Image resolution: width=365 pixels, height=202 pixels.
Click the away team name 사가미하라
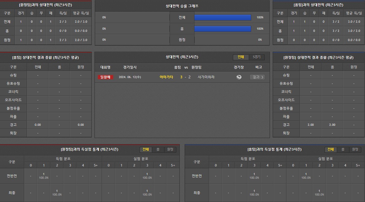click(x=206, y=77)
